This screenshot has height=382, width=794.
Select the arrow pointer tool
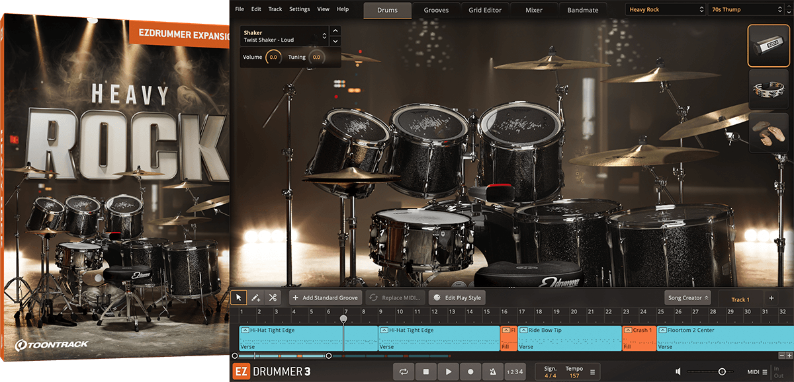[240, 297]
